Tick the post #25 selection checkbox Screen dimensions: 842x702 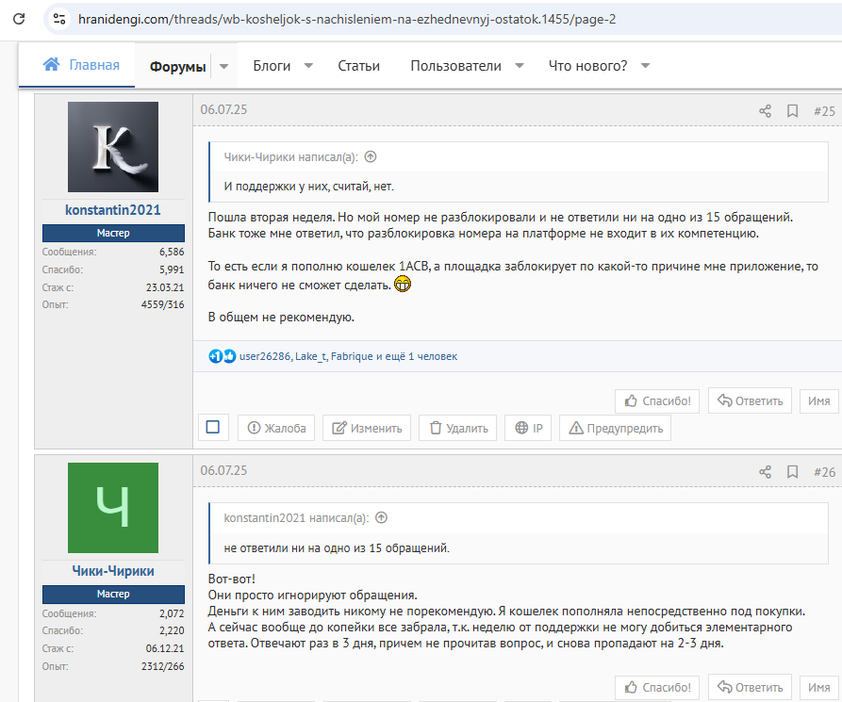(x=212, y=428)
